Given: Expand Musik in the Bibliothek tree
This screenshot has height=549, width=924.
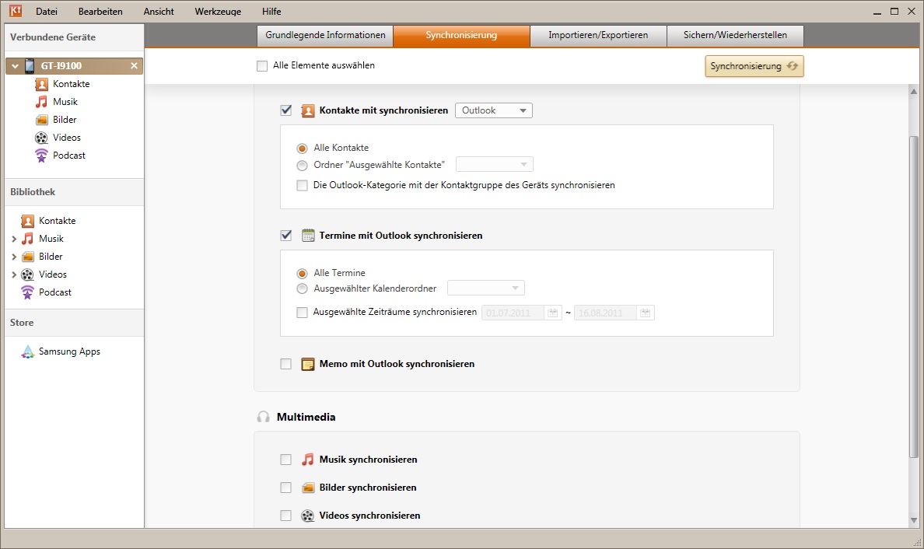Looking at the screenshot, I should 15,239.
